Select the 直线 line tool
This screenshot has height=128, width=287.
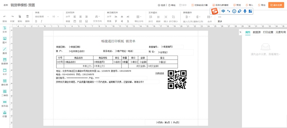4,51
